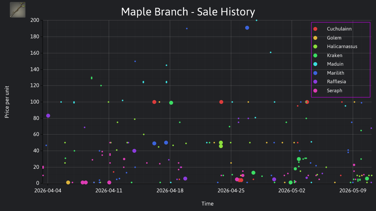The width and height of the screenshot is (376, 211).
Task: Click the large green Kraken point at 100
Action: pyautogui.click(x=171, y=103)
